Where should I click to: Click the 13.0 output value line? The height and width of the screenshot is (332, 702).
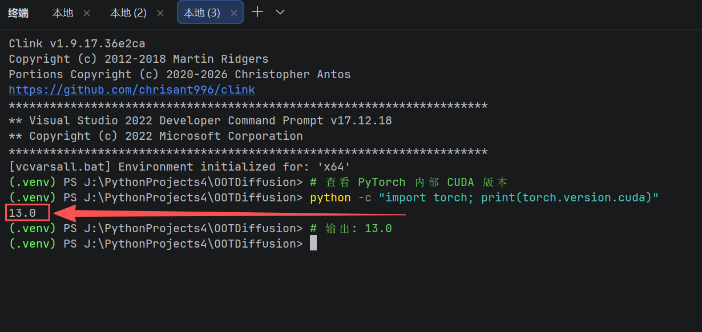pos(22,213)
